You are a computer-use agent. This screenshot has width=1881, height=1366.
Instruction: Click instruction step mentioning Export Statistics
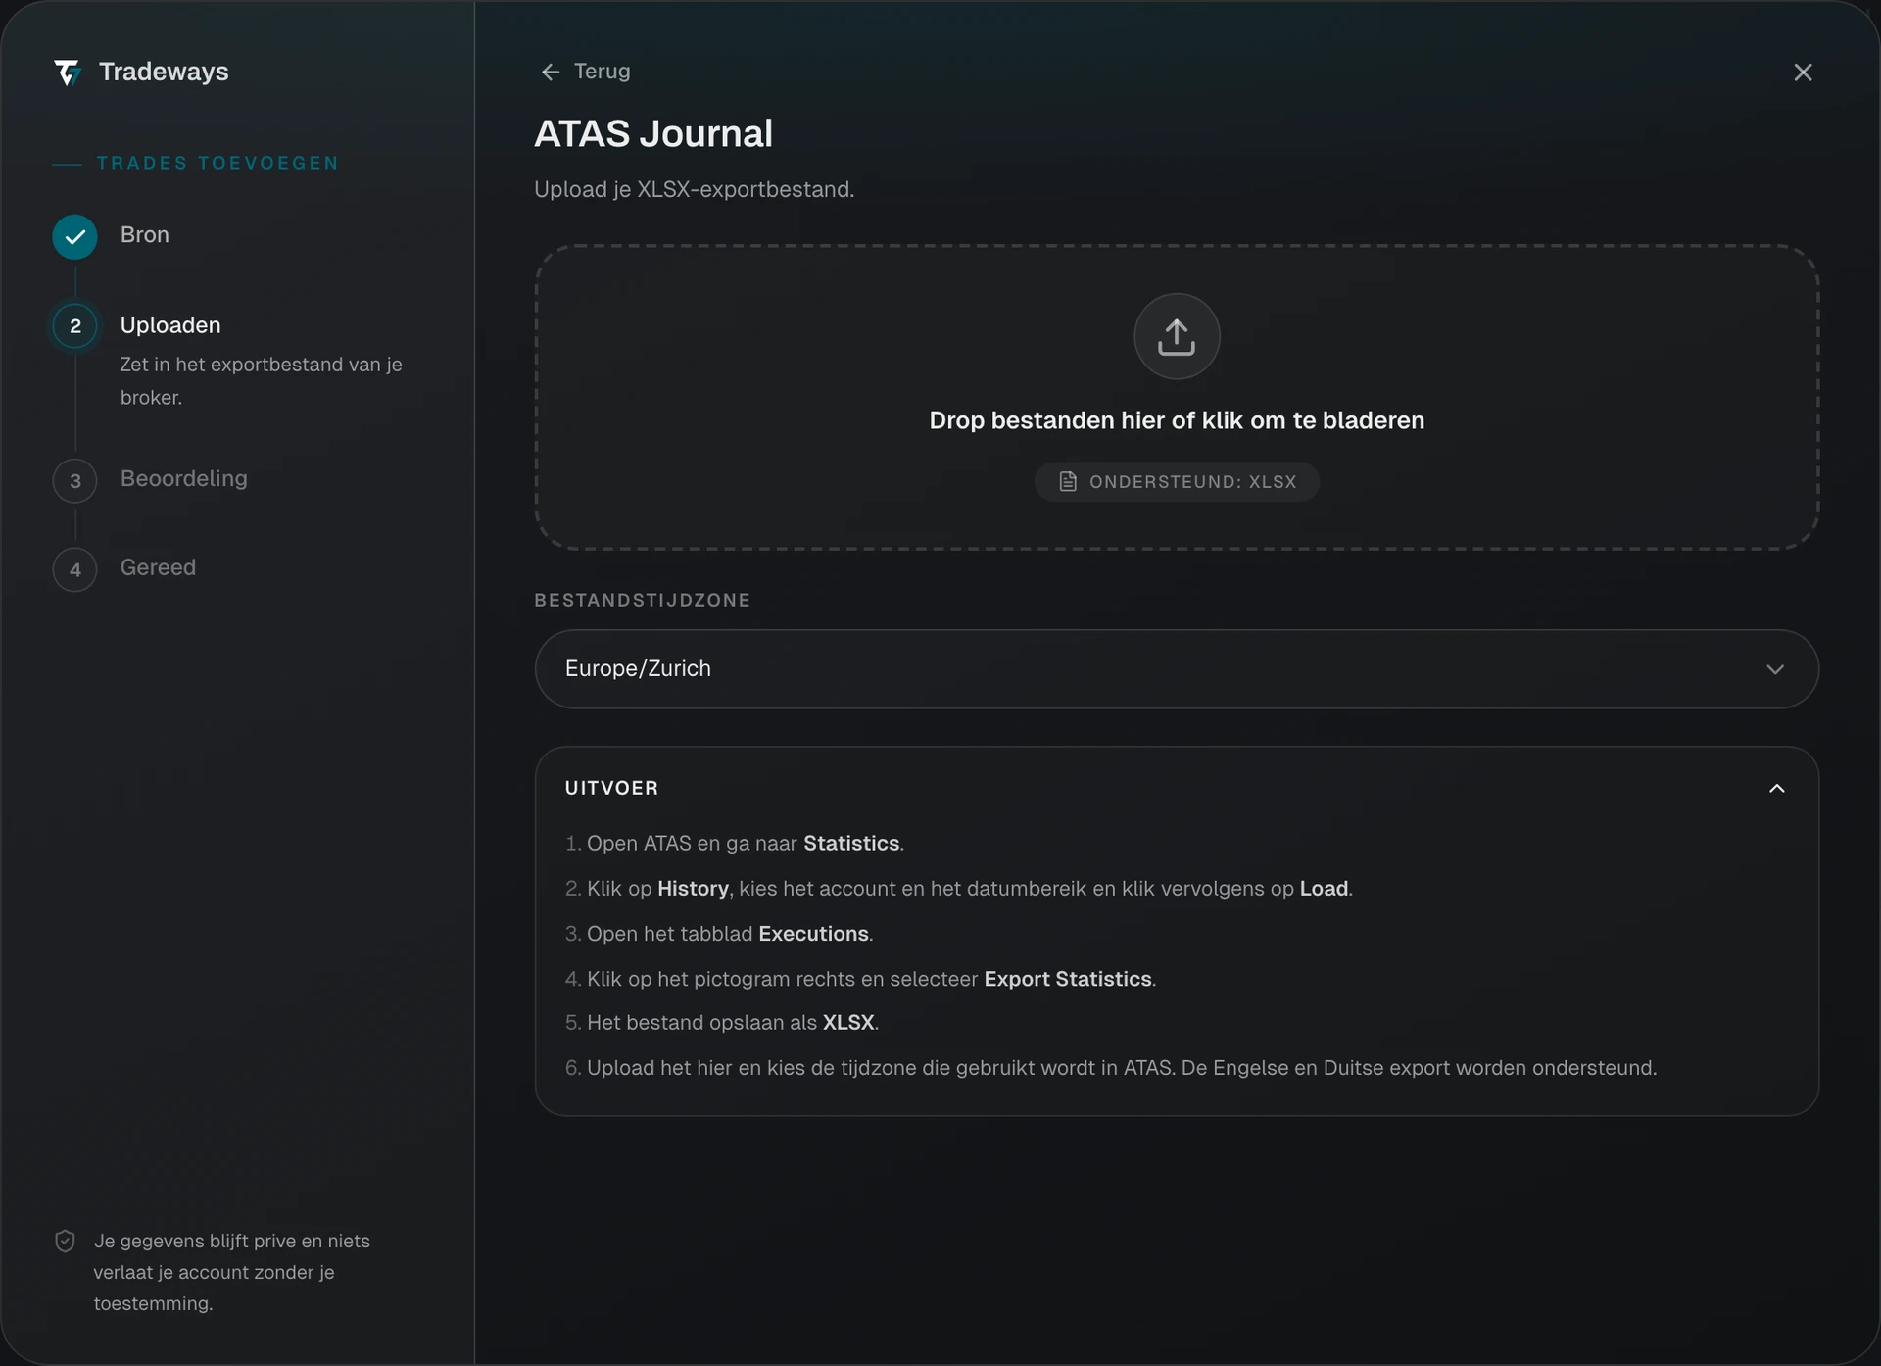(861, 979)
